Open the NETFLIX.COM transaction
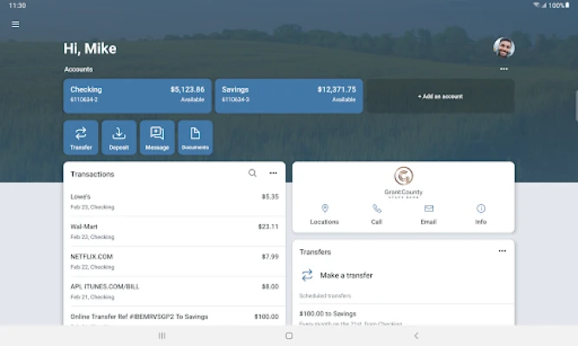The width and height of the screenshot is (578, 346). click(x=174, y=261)
